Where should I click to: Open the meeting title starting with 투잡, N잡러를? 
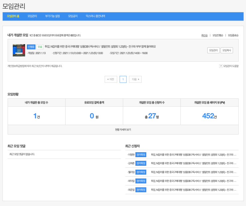pyautogui.click(x=100, y=47)
